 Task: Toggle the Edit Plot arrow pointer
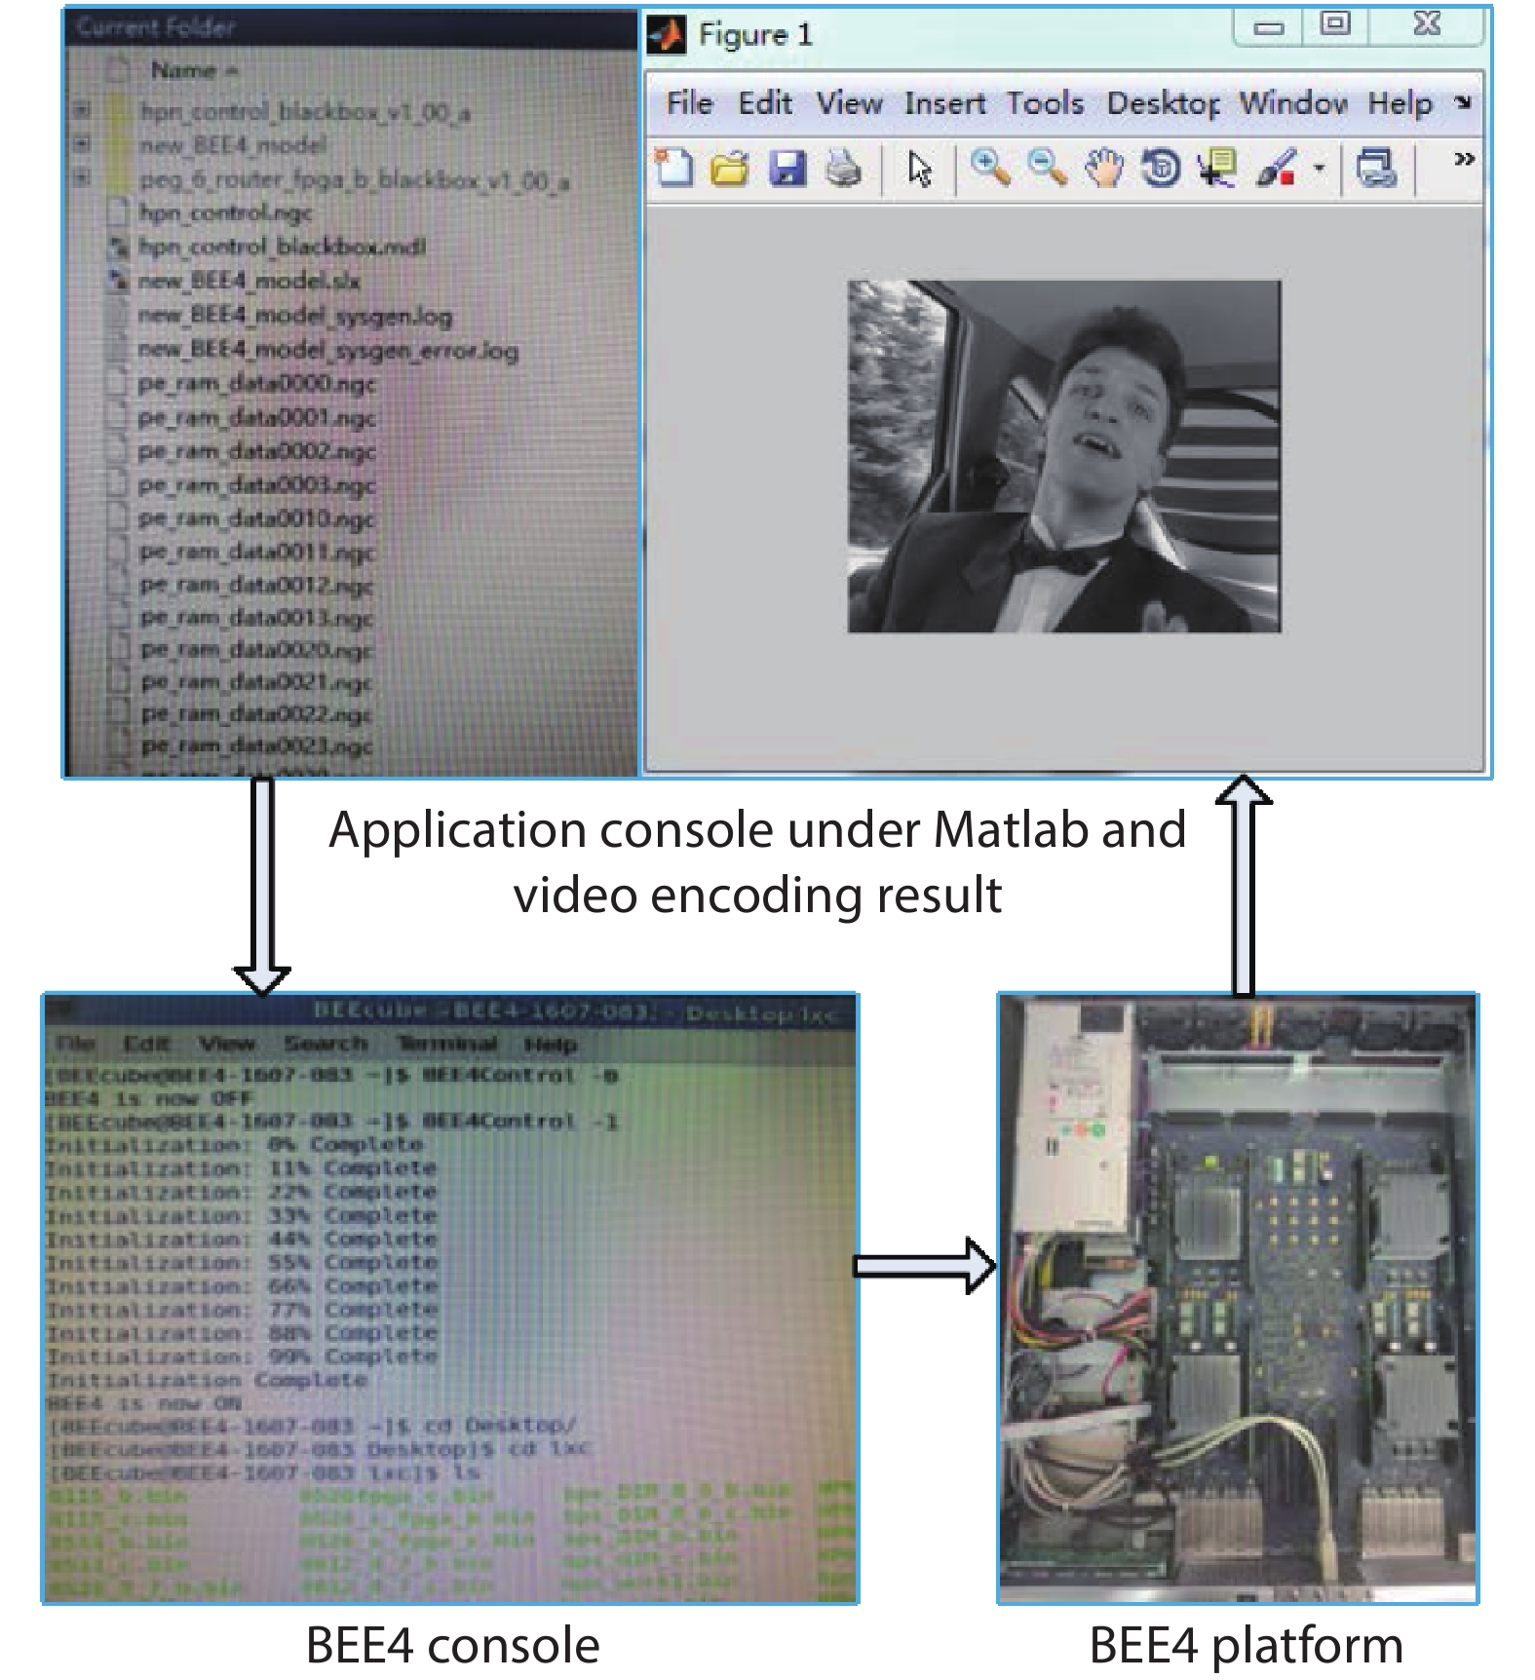(x=919, y=169)
